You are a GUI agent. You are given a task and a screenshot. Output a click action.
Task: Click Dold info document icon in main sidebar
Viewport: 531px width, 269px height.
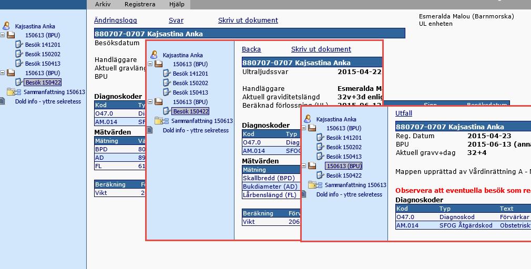[x=3, y=101]
